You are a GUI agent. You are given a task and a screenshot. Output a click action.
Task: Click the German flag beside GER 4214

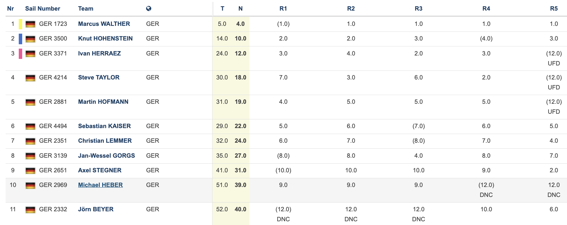30,78
